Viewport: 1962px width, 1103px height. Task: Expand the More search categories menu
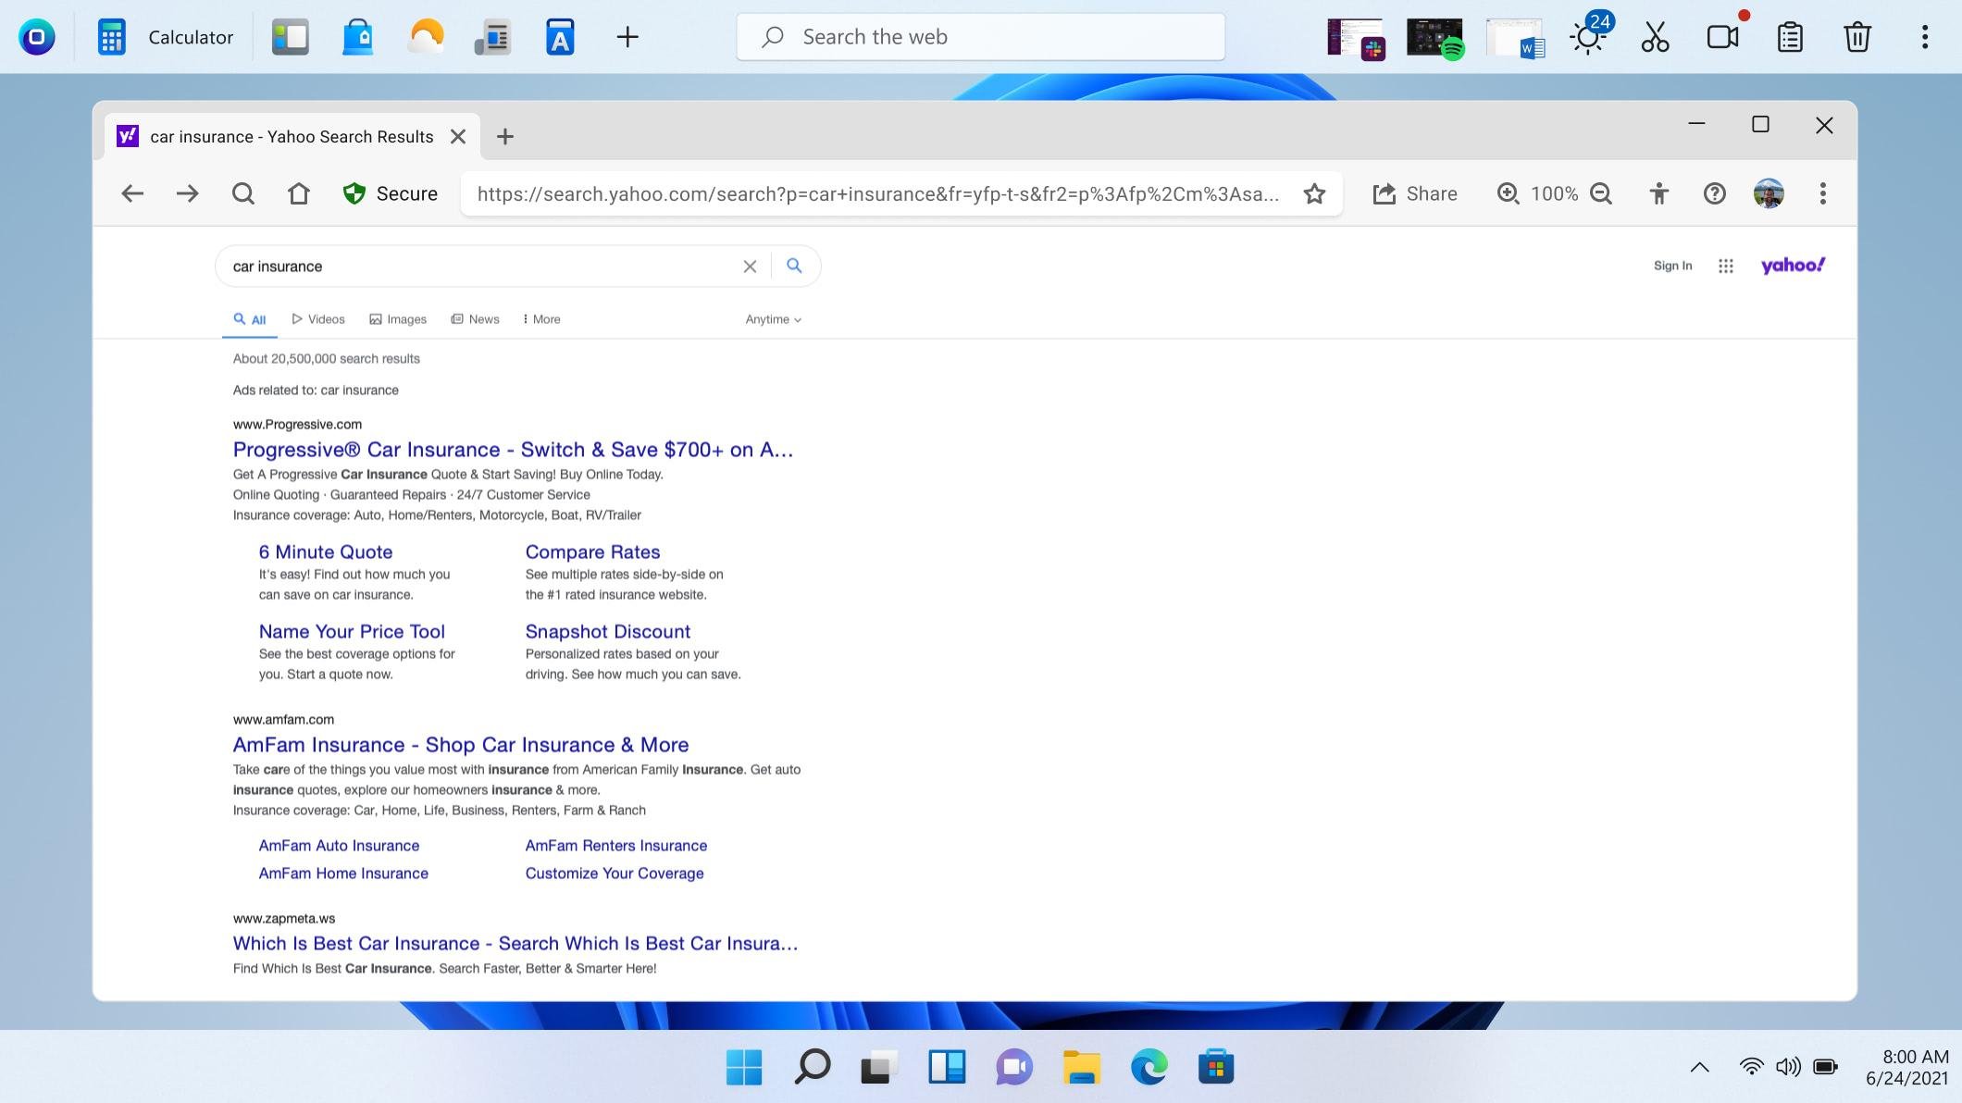[541, 319]
